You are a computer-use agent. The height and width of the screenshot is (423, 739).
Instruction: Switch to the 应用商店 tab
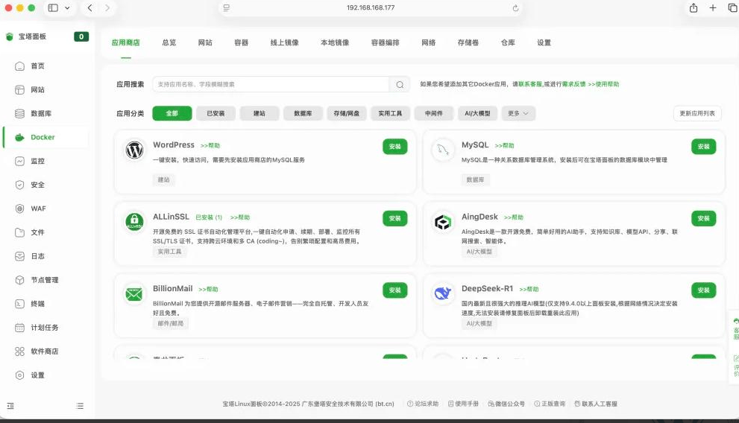tap(126, 42)
